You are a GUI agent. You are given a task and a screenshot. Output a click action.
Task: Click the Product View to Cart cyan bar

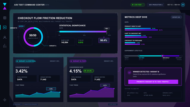click(x=138, y=29)
